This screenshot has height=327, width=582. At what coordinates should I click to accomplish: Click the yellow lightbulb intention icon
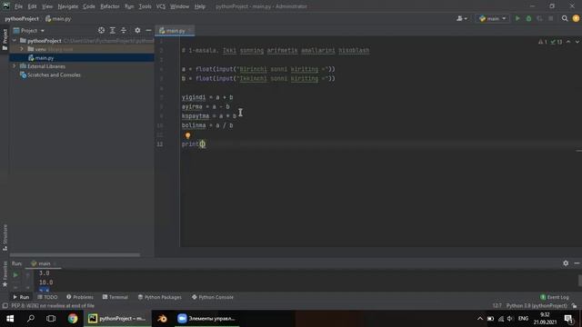(x=188, y=135)
